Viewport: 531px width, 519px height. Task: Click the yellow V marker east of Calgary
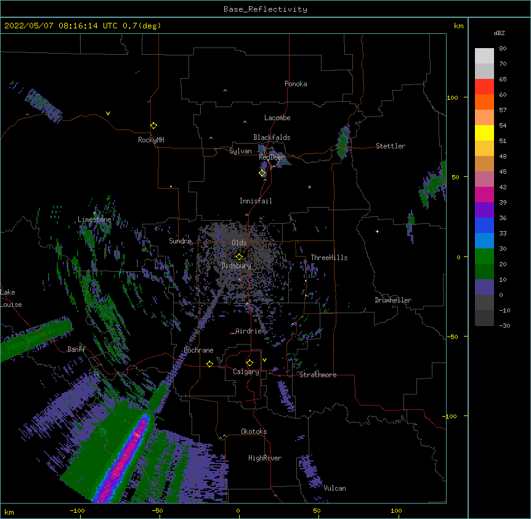coord(264,360)
